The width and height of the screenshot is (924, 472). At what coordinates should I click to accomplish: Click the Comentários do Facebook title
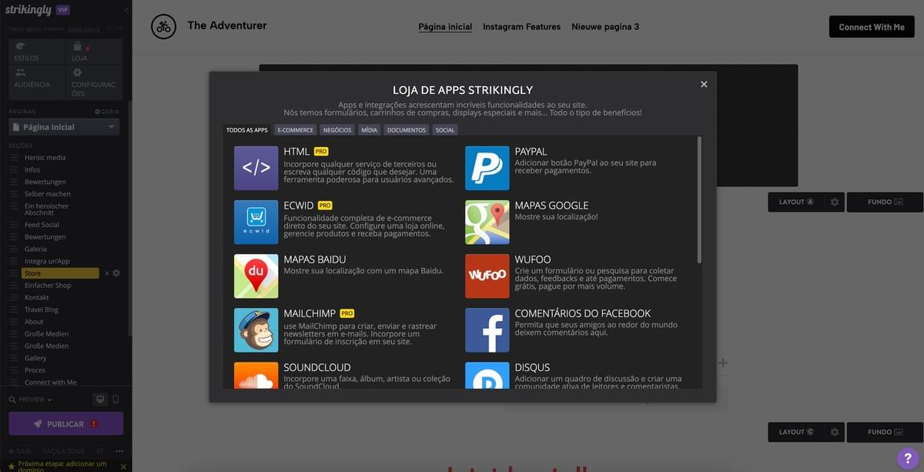583,313
